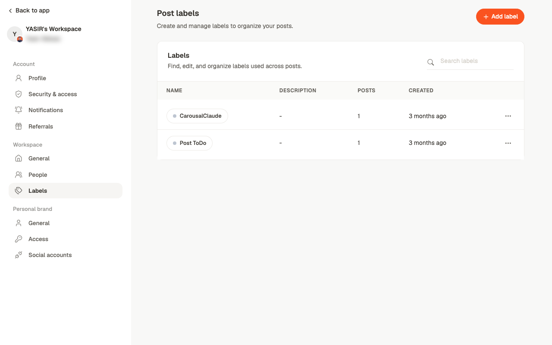Click the Profile person icon
The height and width of the screenshot is (345, 552).
point(19,78)
